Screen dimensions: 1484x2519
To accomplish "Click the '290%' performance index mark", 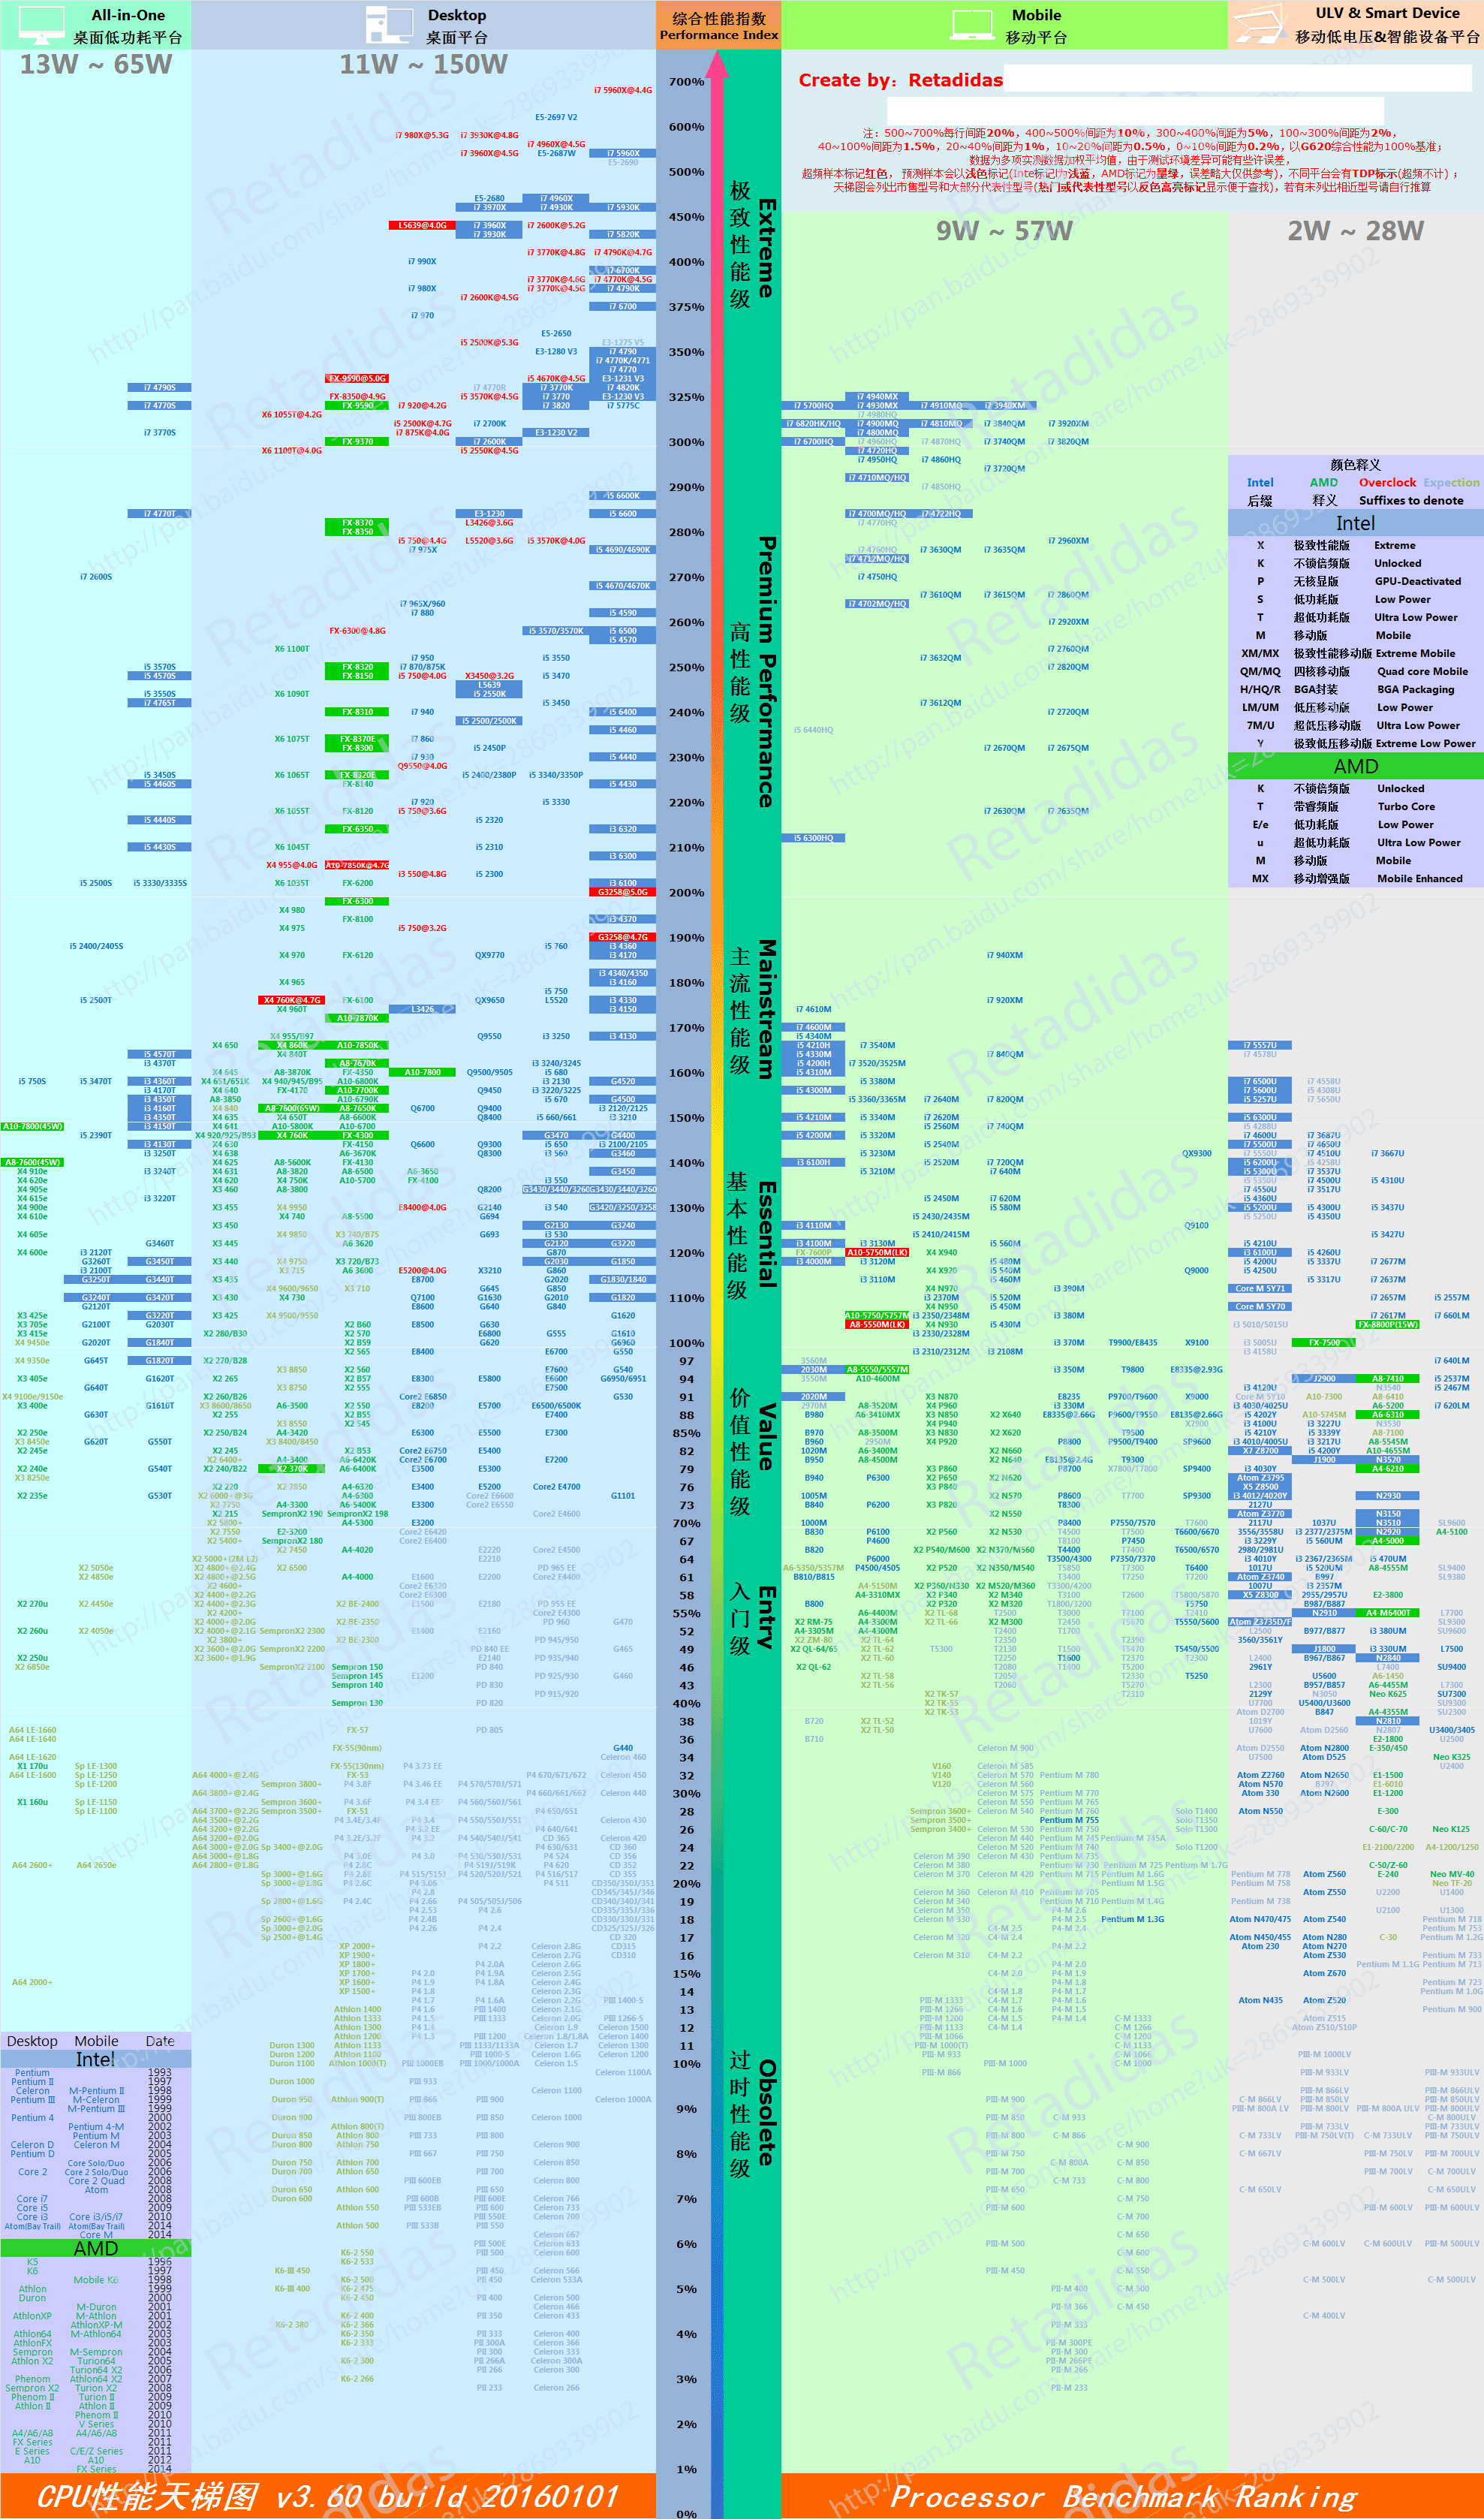I will coord(686,487).
